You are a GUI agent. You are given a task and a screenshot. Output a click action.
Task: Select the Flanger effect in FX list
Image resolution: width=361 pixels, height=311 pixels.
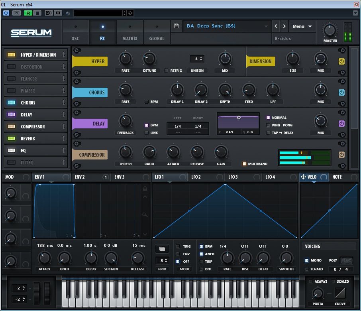[x=36, y=79]
